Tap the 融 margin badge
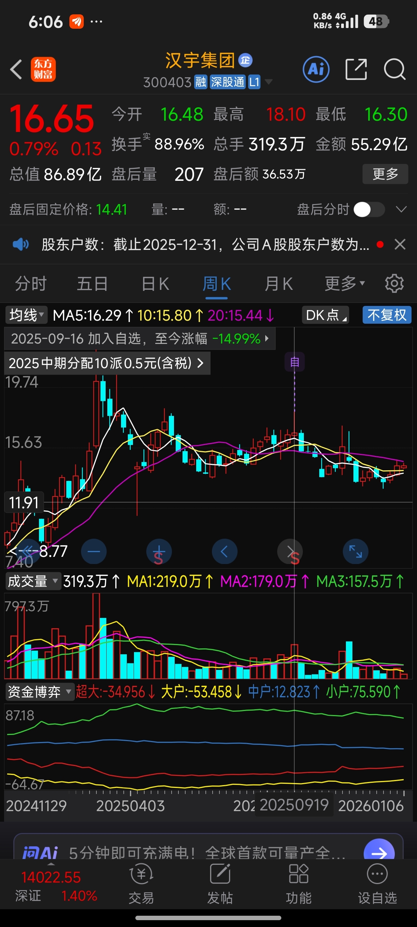 201,82
